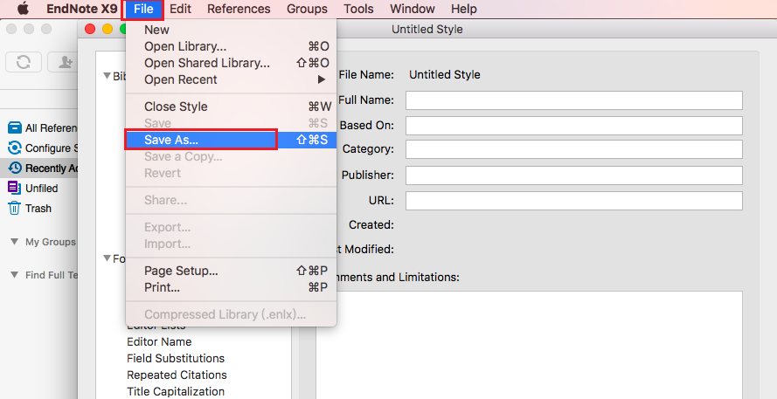Close the Untitled Style window

point(90,29)
